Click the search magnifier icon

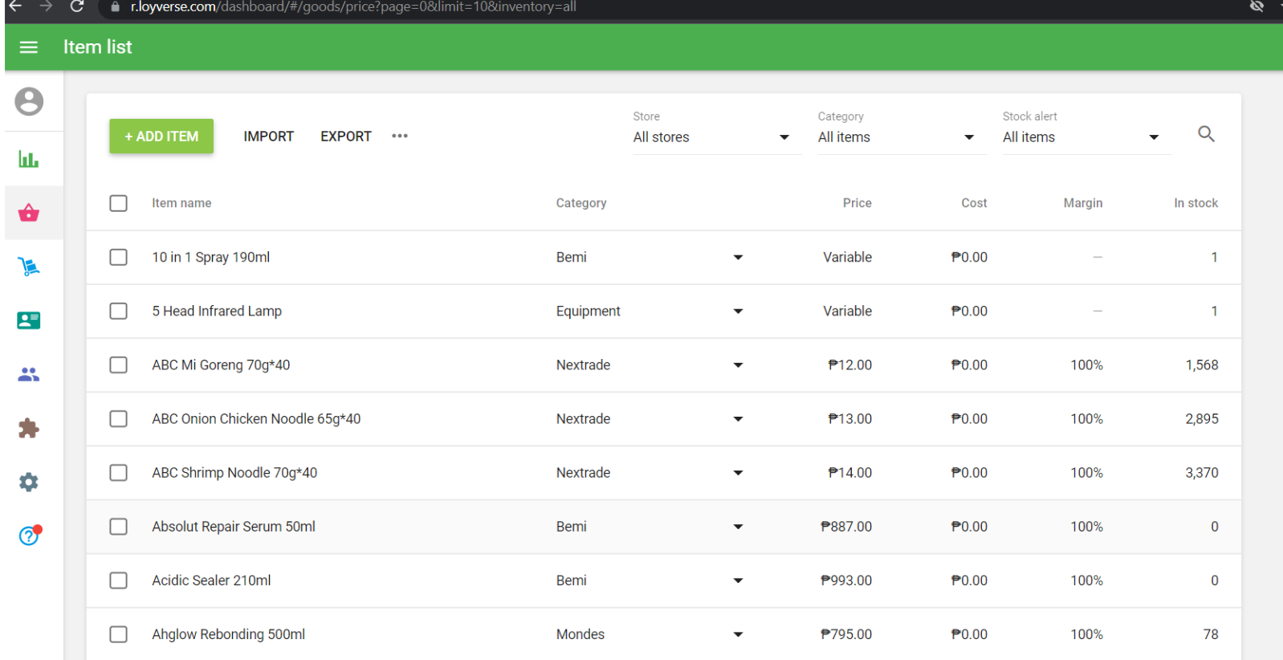pyautogui.click(x=1206, y=134)
